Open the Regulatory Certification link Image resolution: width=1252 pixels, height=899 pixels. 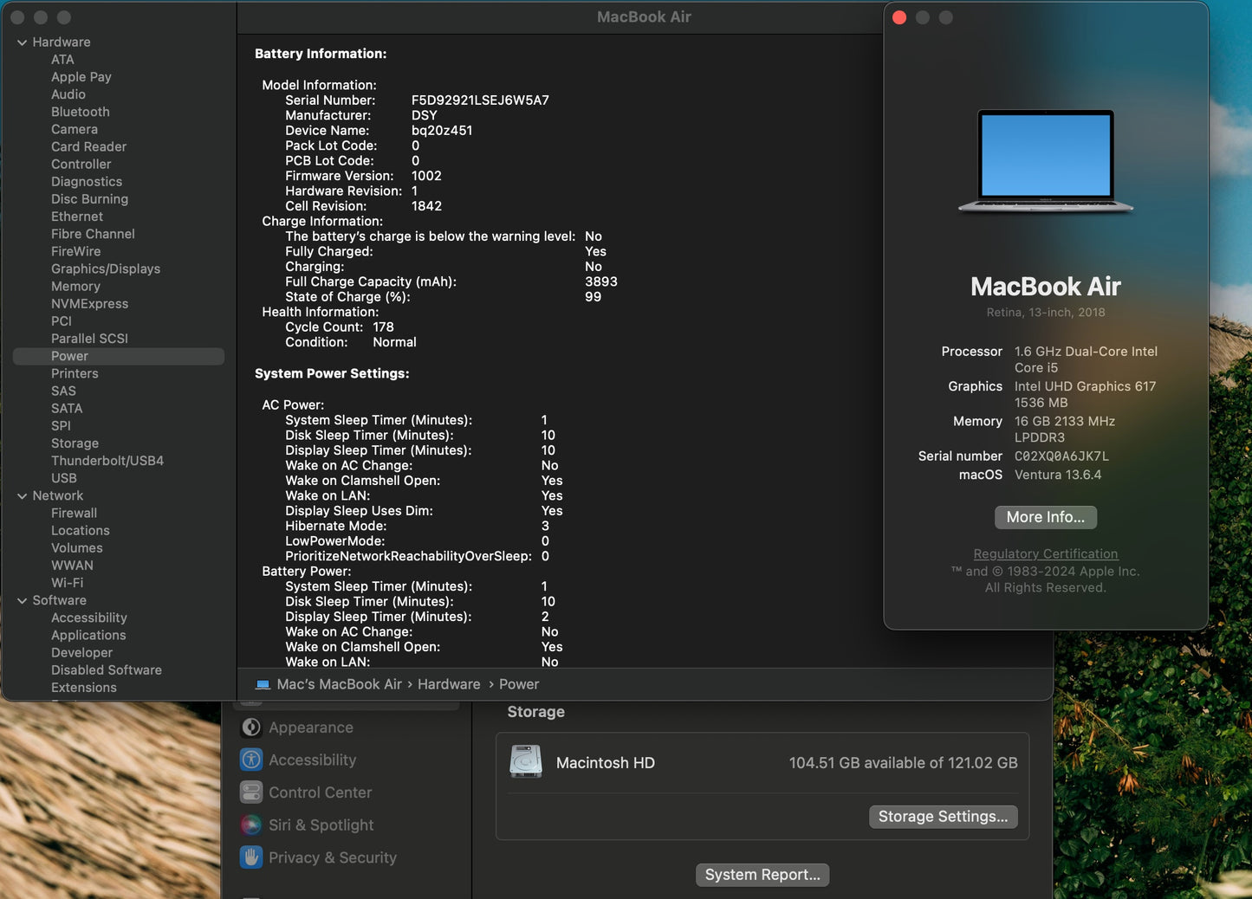[1045, 553]
